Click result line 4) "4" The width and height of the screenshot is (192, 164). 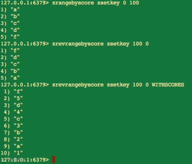[x=13, y=112]
